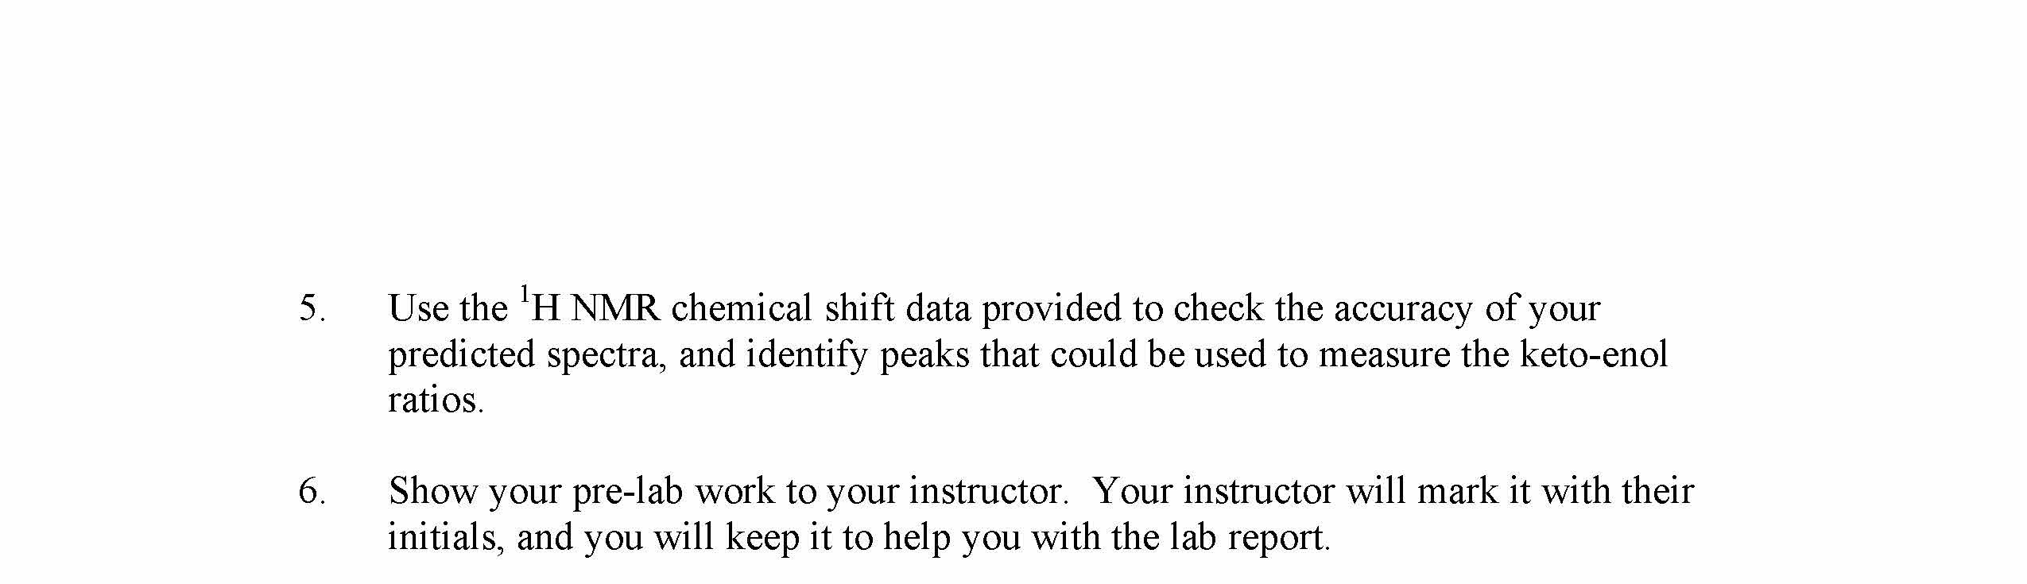Image resolution: width=2027 pixels, height=584 pixels.
Task: Click the word predicted
Action: [x=462, y=355]
